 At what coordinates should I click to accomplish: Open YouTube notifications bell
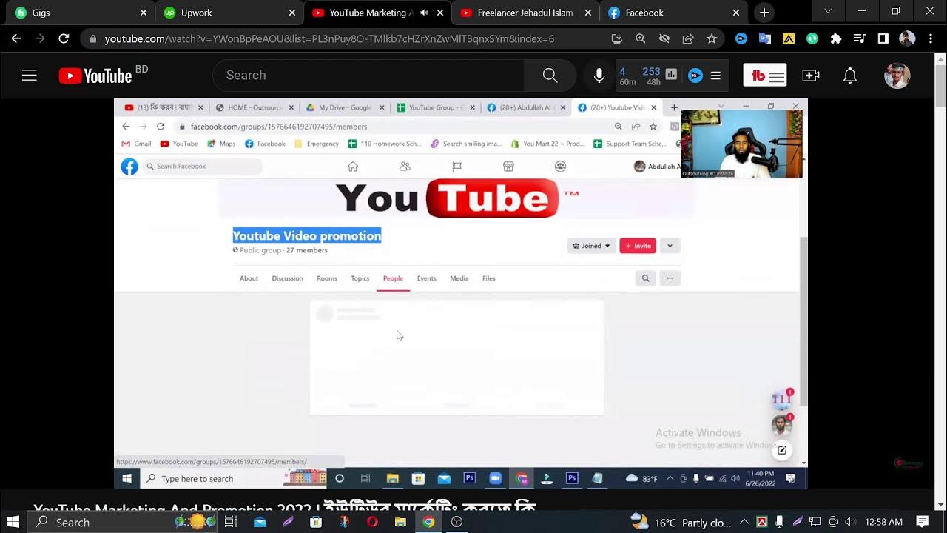pos(850,76)
